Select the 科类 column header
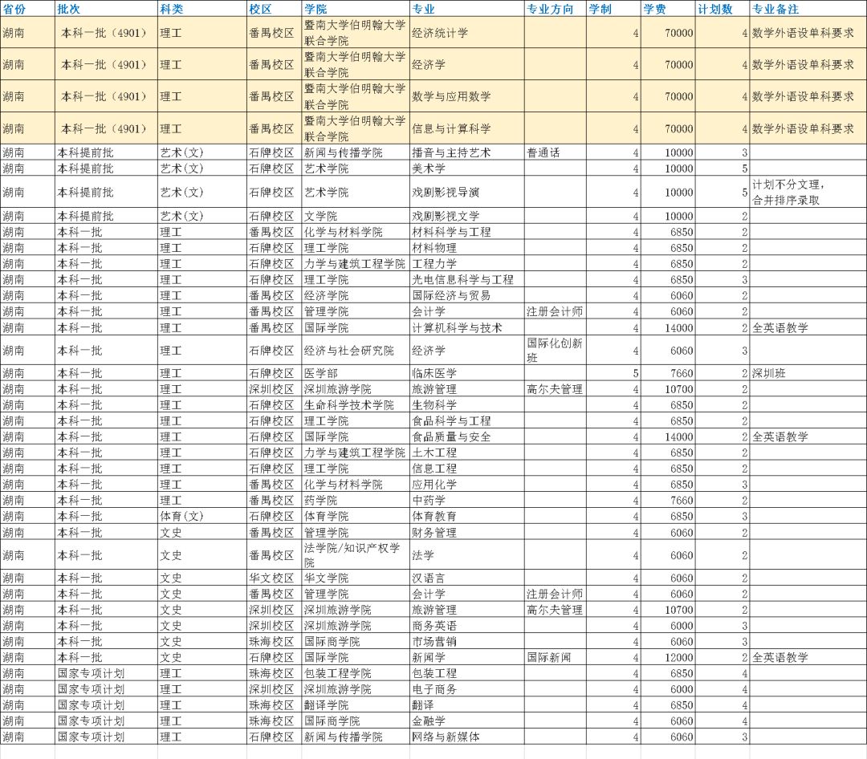The height and width of the screenshot is (759, 867). click(201, 9)
